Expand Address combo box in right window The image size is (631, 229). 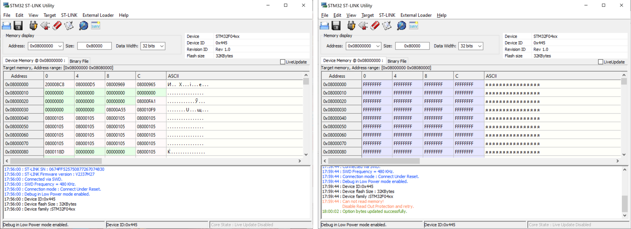(378, 46)
